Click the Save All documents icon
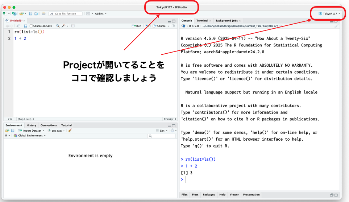Viewport: 349px width, 202px height. [36, 13]
